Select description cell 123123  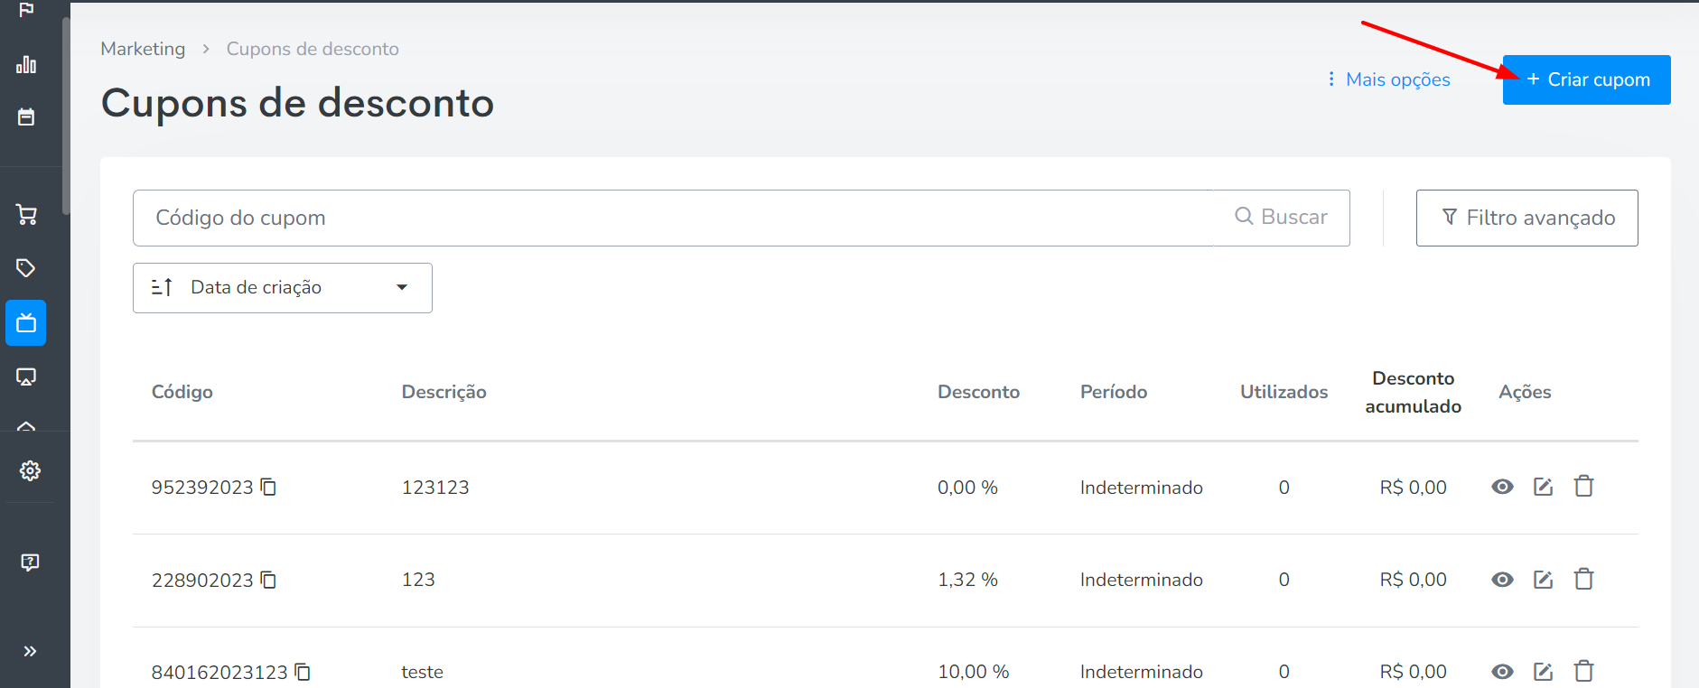(435, 488)
